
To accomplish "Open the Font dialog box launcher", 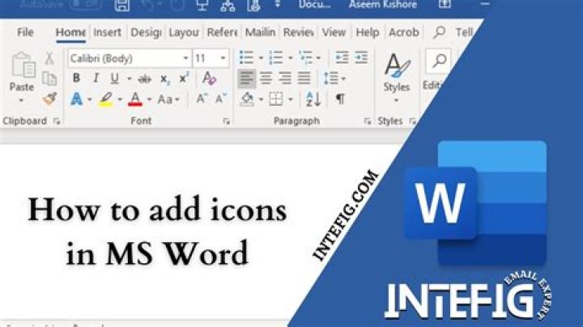I will pyautogui.click(x=226, y=121).
